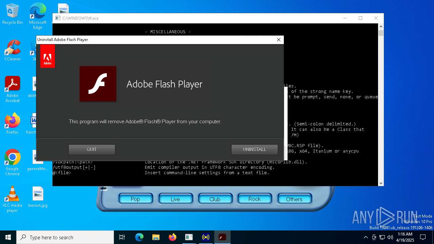434x244 pixels.
Task: Click the volume tray icon
Action: pos(390,237)
